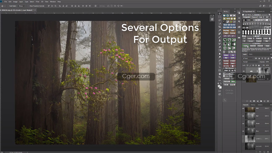
Task: Click the background color swatch
Action: click(220, 87)
